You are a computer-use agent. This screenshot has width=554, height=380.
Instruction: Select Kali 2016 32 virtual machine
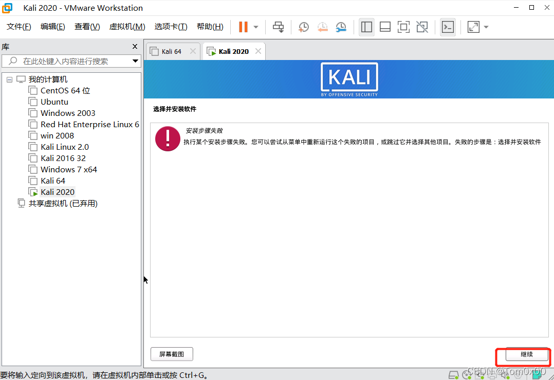pos(63,158)
